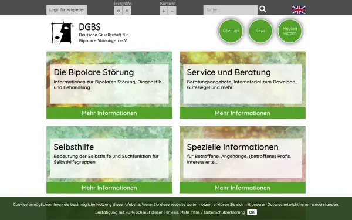
Task: Dismiss cookie notice with OK
Action: pos(252,212)
